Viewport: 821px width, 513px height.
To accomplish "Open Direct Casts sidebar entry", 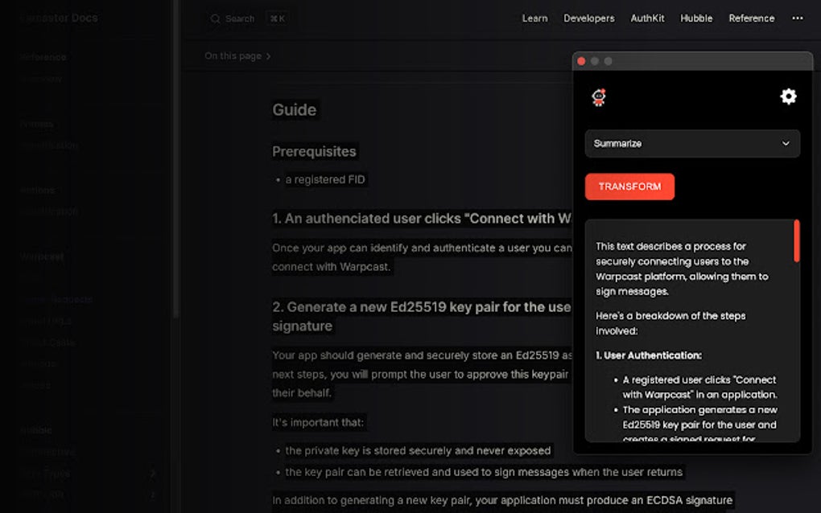I will point(47,343).
